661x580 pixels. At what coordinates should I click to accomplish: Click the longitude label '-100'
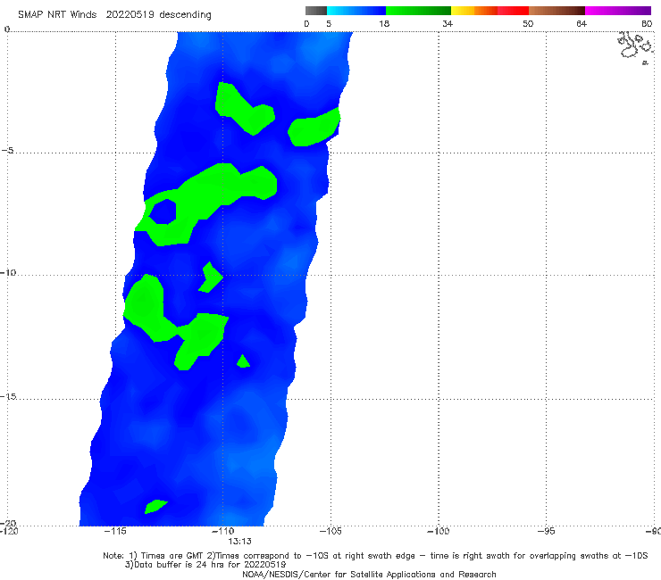click(438, 531)
